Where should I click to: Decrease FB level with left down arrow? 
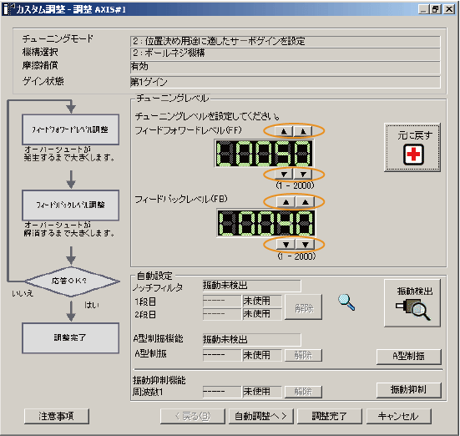pos(286,244)
